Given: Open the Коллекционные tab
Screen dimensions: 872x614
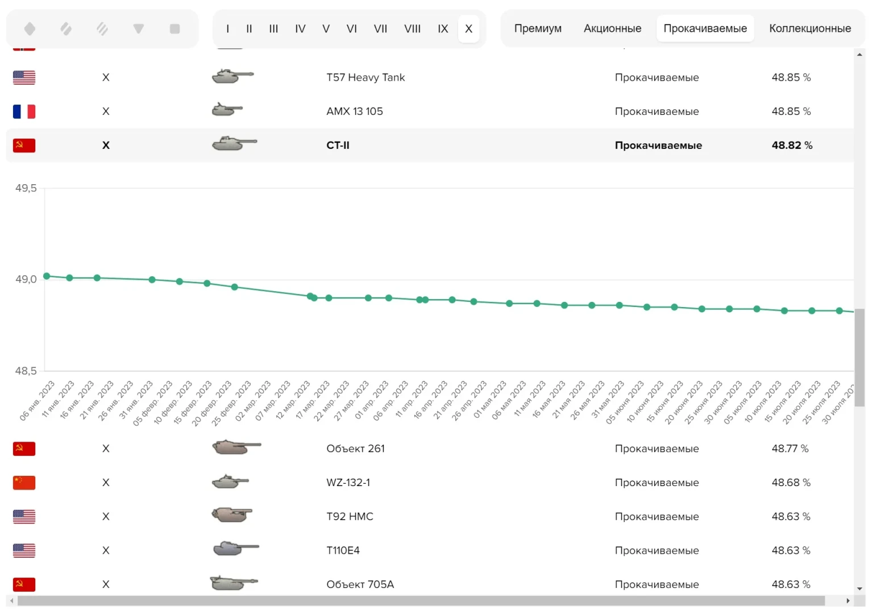Looking at the screenshot, I should tap(809, 28).
